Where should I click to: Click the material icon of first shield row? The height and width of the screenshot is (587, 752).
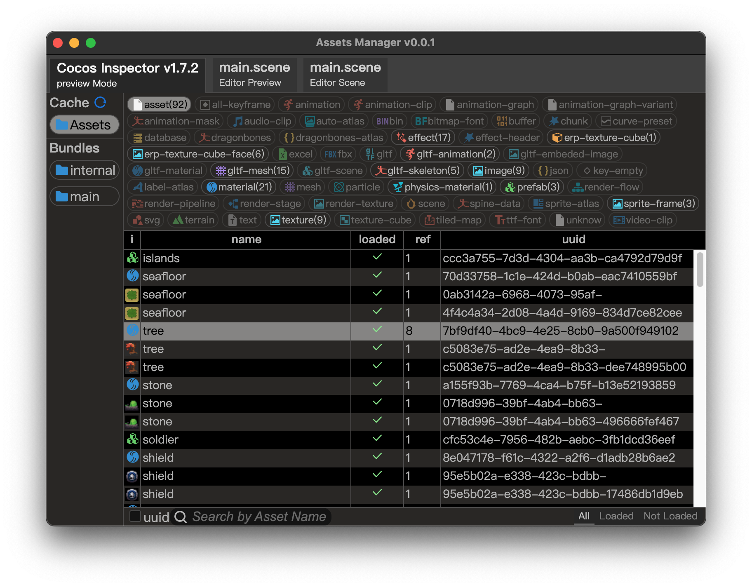132,458
